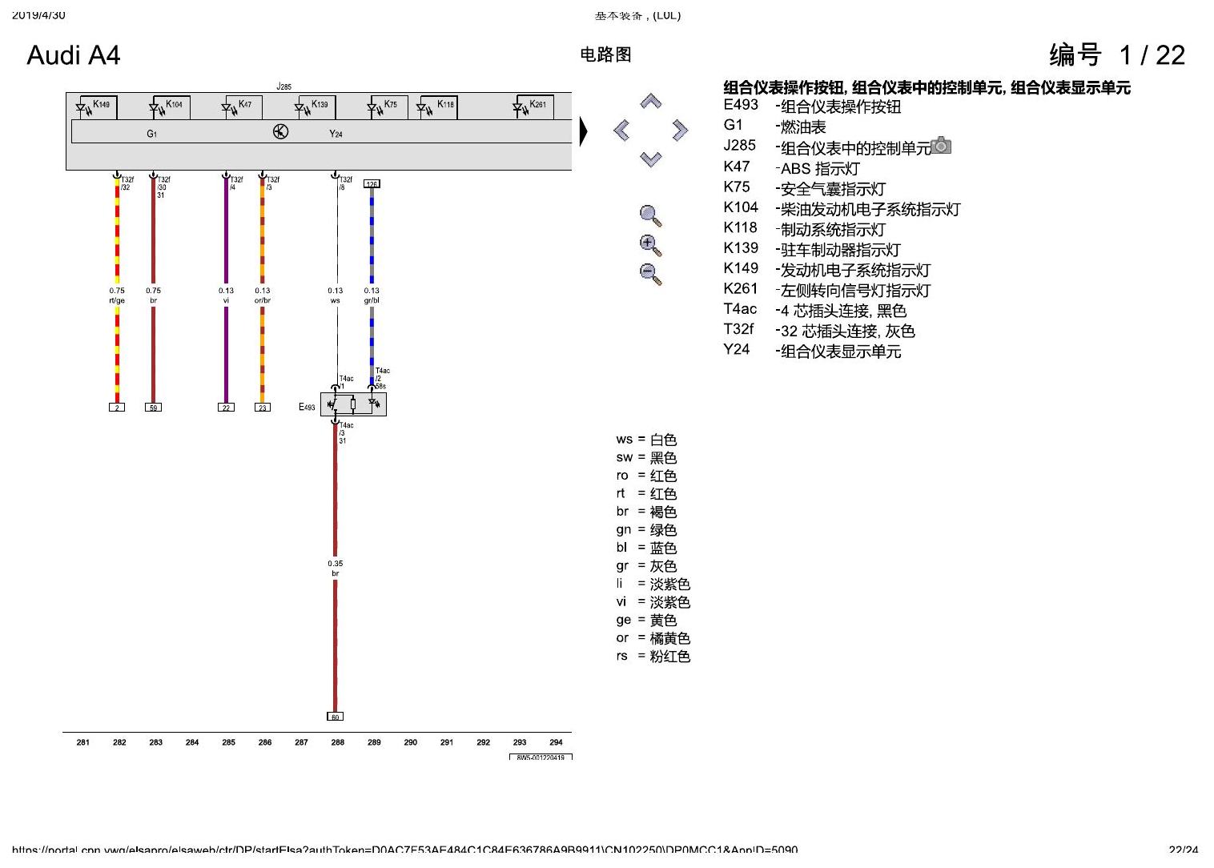
Task: Zoom out with the minus magnifier
Action: [x=650, y=274]
